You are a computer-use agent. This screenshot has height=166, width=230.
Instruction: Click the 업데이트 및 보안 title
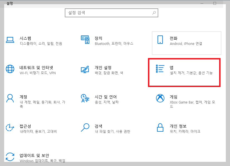coord(34,156)
